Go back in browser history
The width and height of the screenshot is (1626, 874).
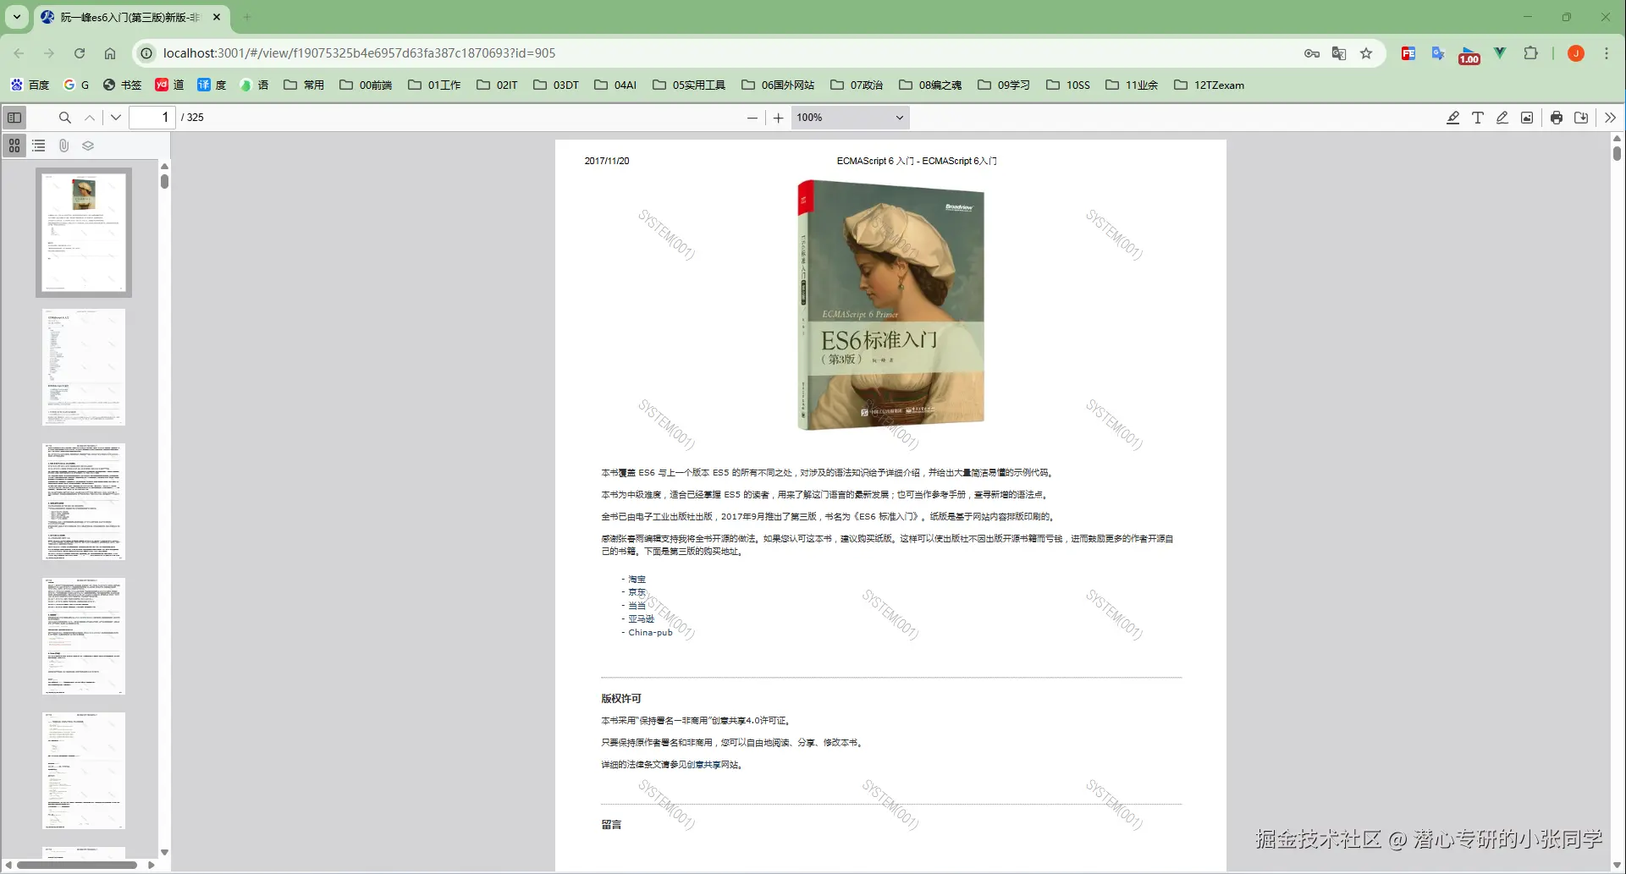click(19, 53)
